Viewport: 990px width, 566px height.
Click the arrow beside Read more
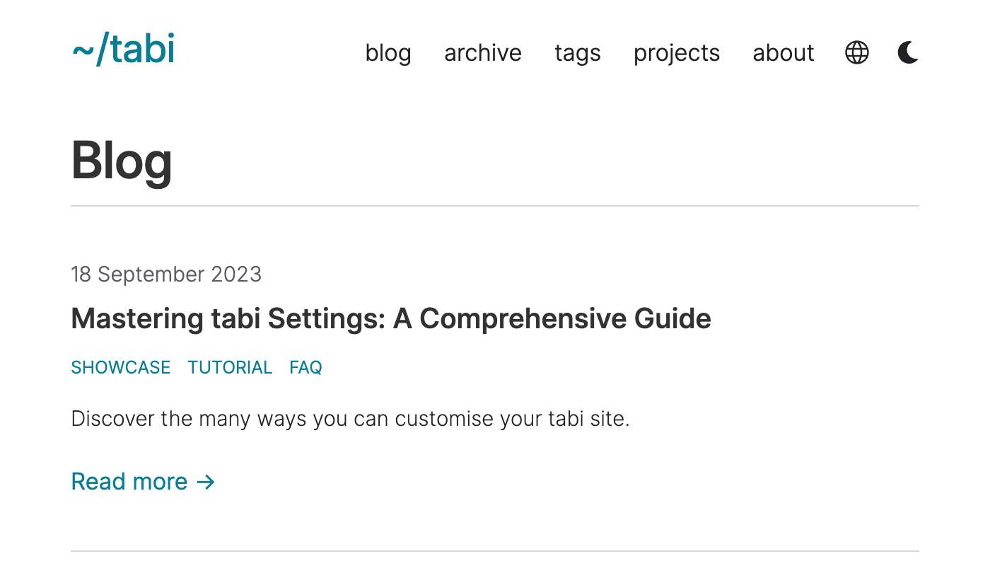206,482
